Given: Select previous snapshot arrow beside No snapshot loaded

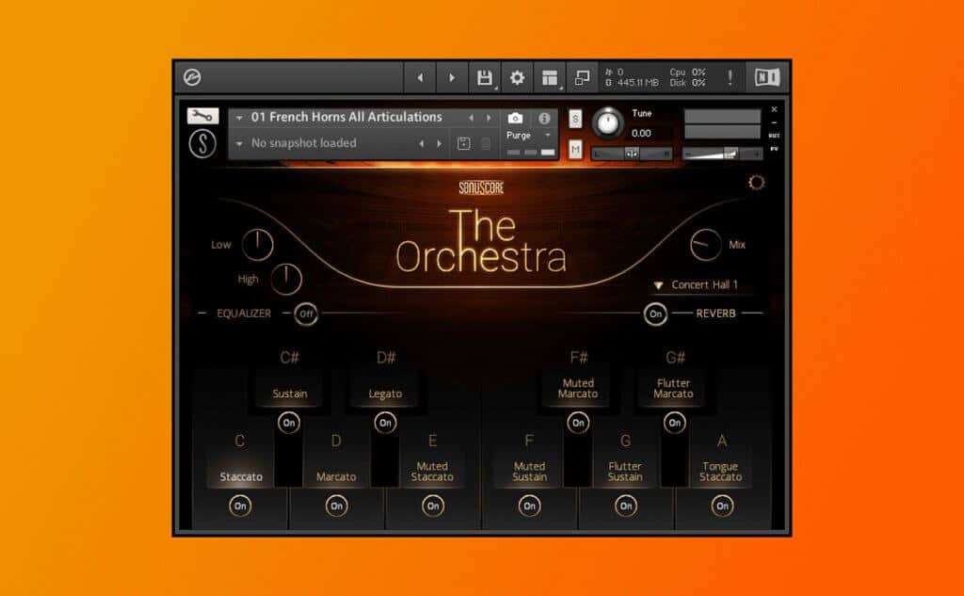Looking at the screenshot, I should click(x=422, y=143).
